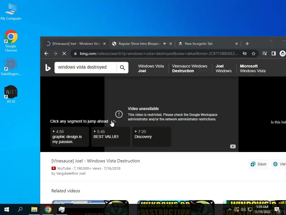Screen dimensions: 286x215
Task: Click Chrome icon on the taskbar
Action: pos(48,209)
